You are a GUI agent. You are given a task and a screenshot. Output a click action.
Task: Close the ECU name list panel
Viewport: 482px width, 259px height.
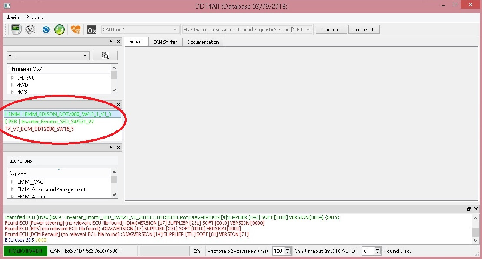(118, 41)
